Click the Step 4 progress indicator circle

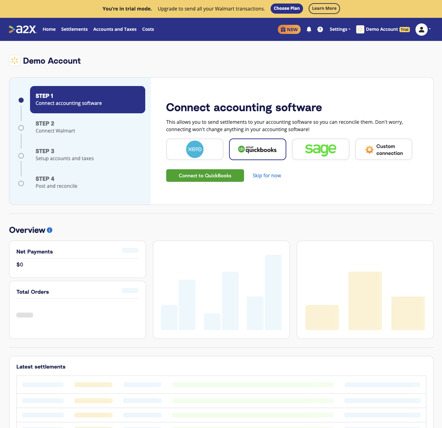click(21, 183)
